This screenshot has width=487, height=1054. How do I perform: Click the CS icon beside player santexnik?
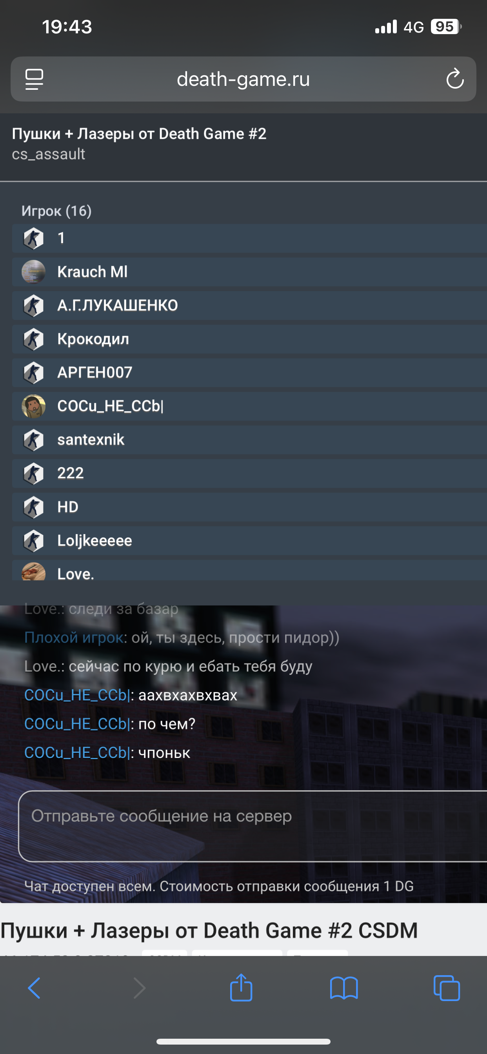click(34, 440)
